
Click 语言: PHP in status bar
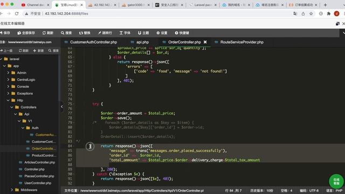pyautogui.click(x=334, y=190)
